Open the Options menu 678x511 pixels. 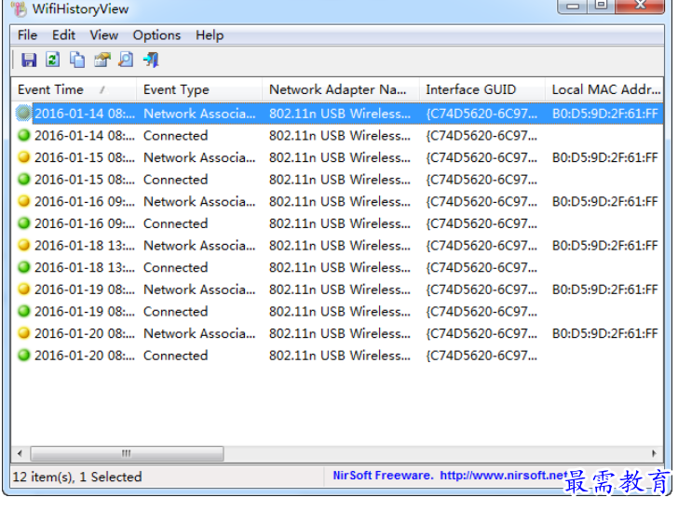tap(156, 35)
